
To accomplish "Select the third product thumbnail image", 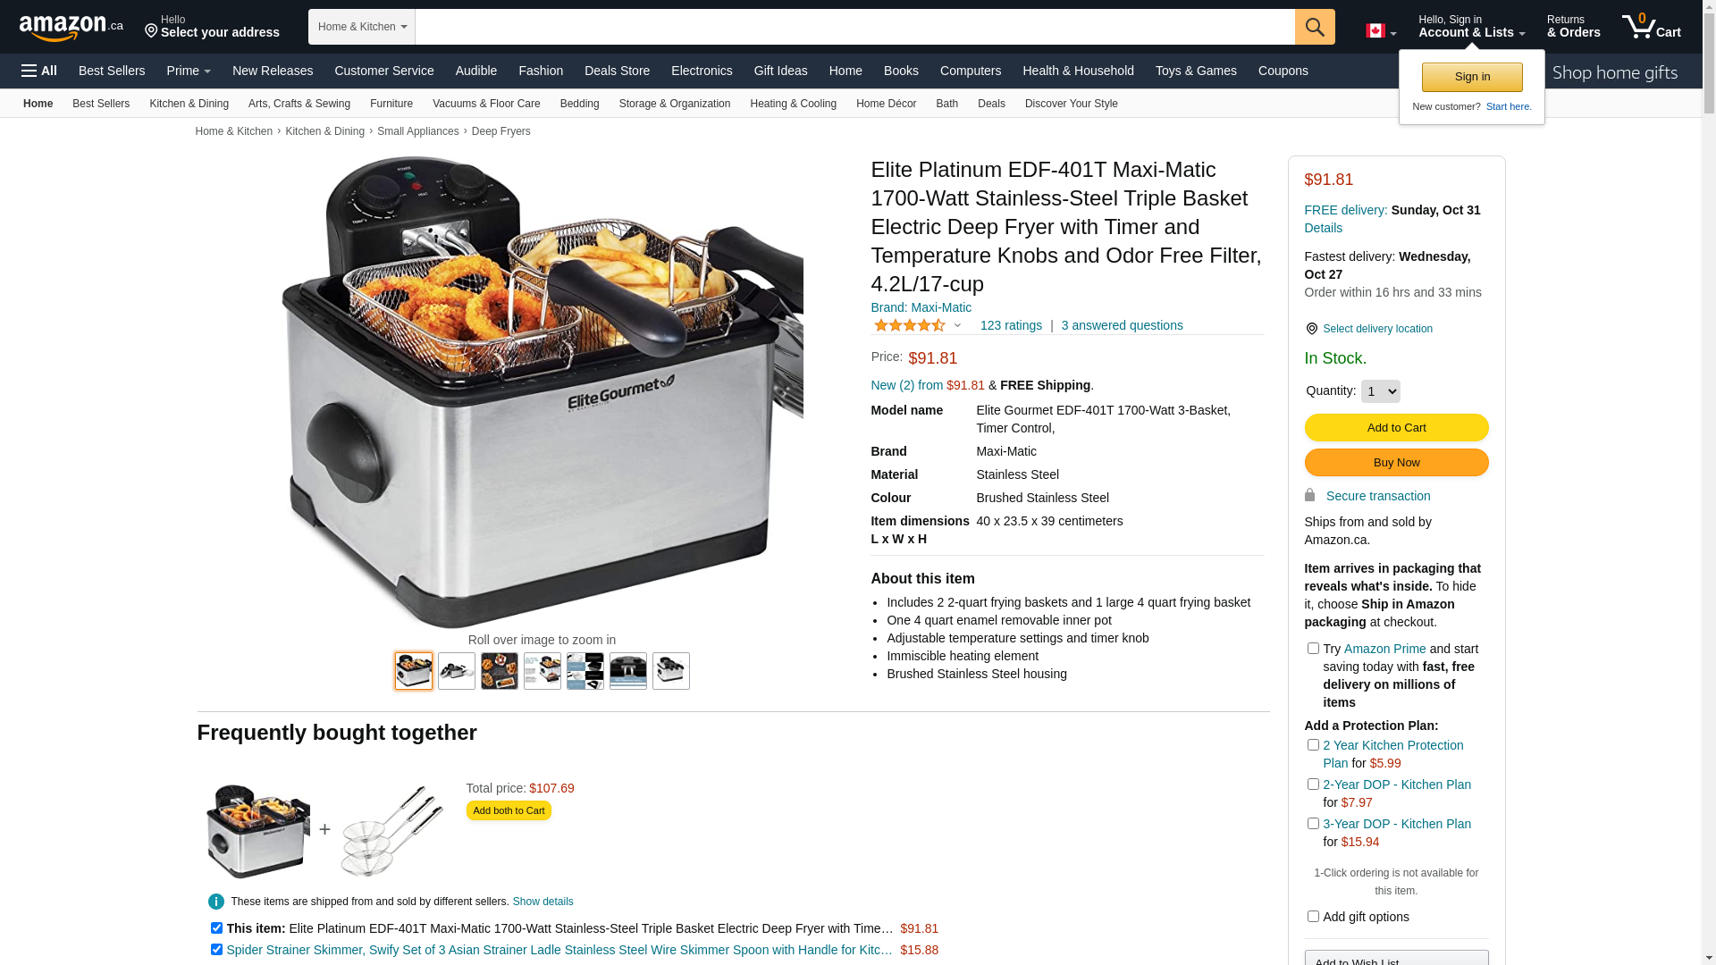I will [x=500, y=671].
